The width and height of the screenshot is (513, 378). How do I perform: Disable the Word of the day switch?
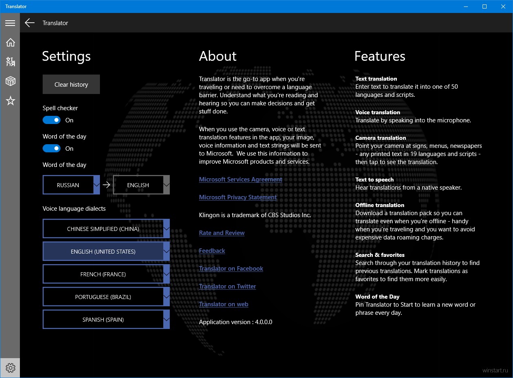pyautogui.click(x=52, y=148)
